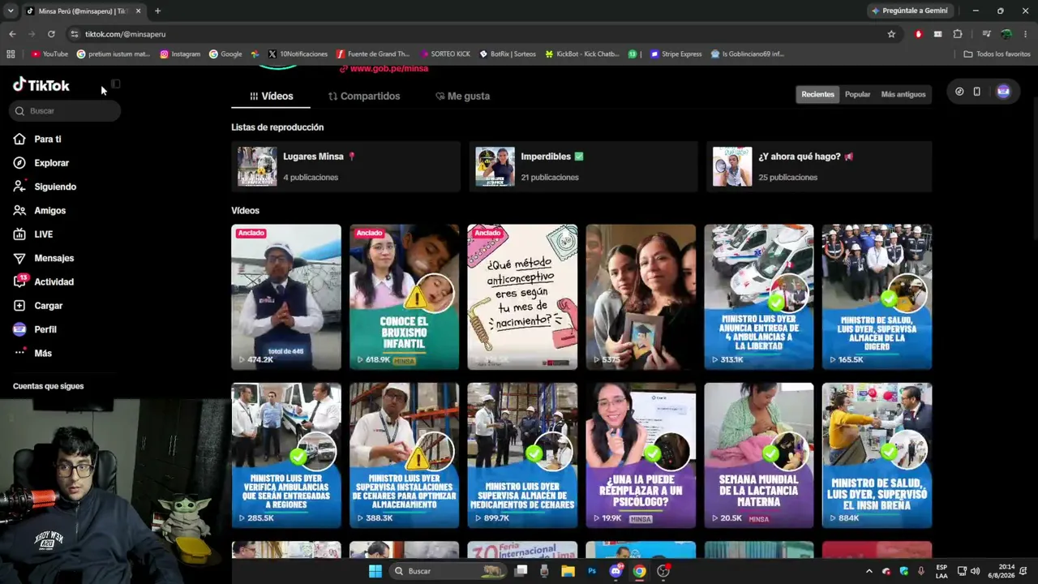The image size is (1038, 584).
Task: Open Photoshop from the taskbar
Action: coord(592,571)
